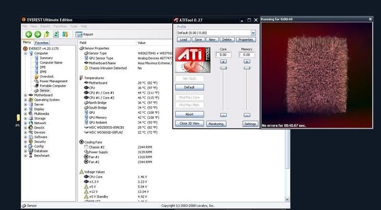Open the Report wizard from the toolbar
Image resolution: width=381 pixels, height=210 pixels.
tap(85, 34)
